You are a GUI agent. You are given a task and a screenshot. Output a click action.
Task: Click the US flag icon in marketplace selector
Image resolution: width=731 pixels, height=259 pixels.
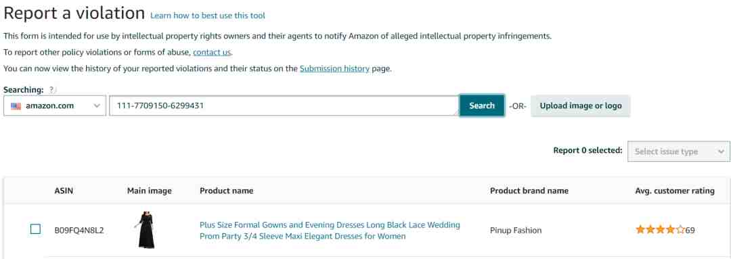(x=16, y=105)
